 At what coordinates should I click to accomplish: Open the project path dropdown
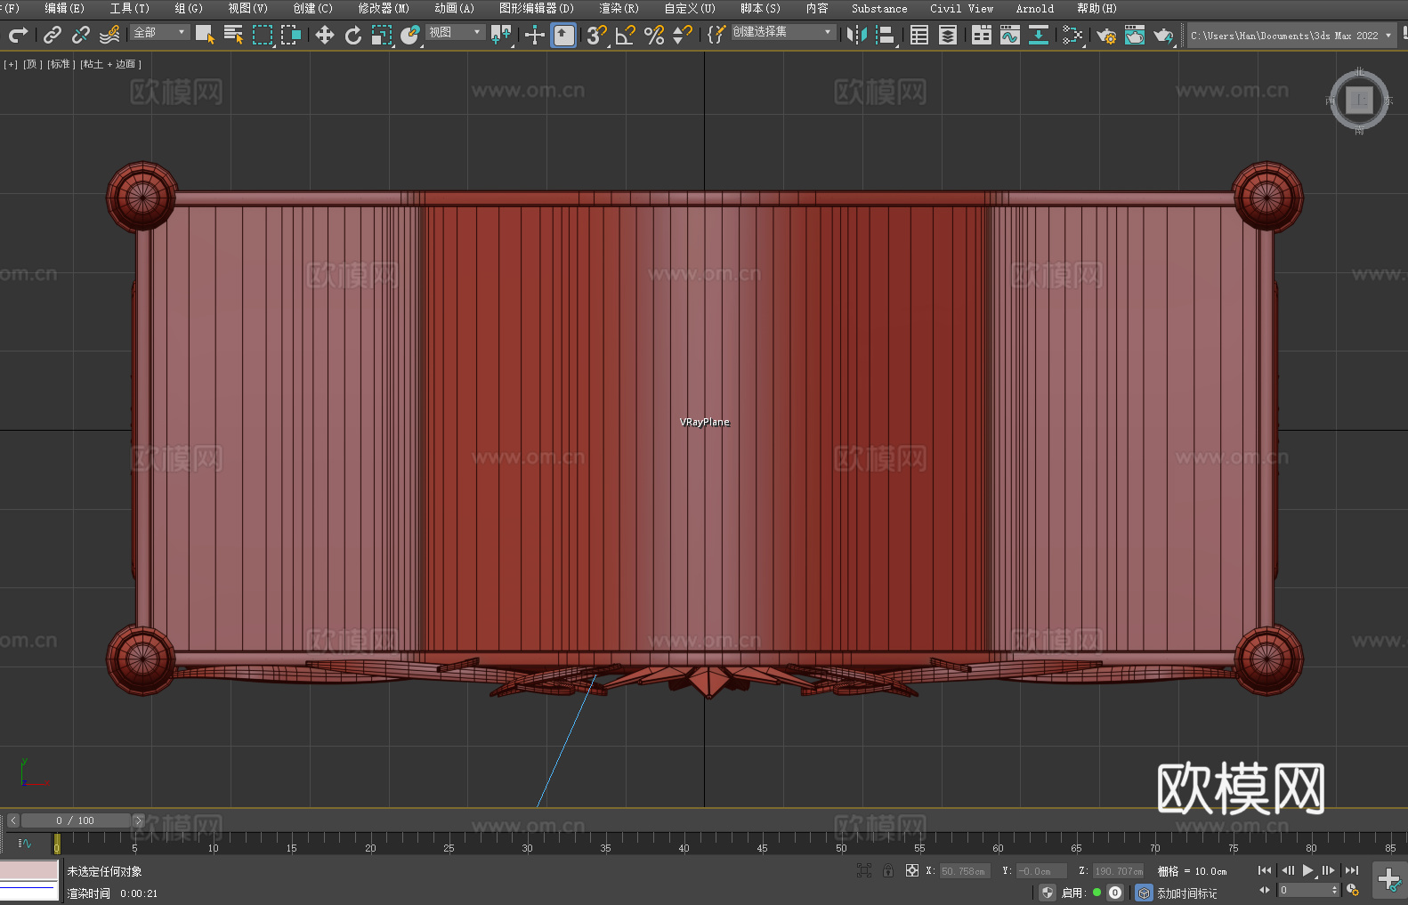1291,36
